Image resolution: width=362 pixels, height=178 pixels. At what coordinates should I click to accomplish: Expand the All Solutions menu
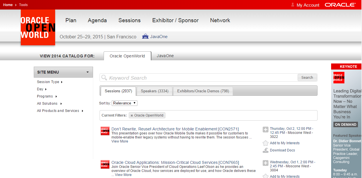[49, 104]
